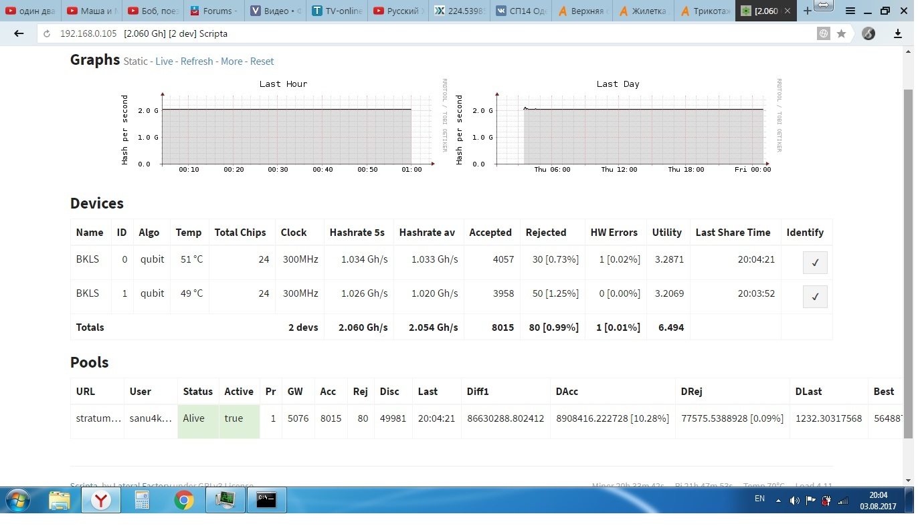Add a new browser tab
The width and height of the screenshot is (918, 532).
point(808,11)
